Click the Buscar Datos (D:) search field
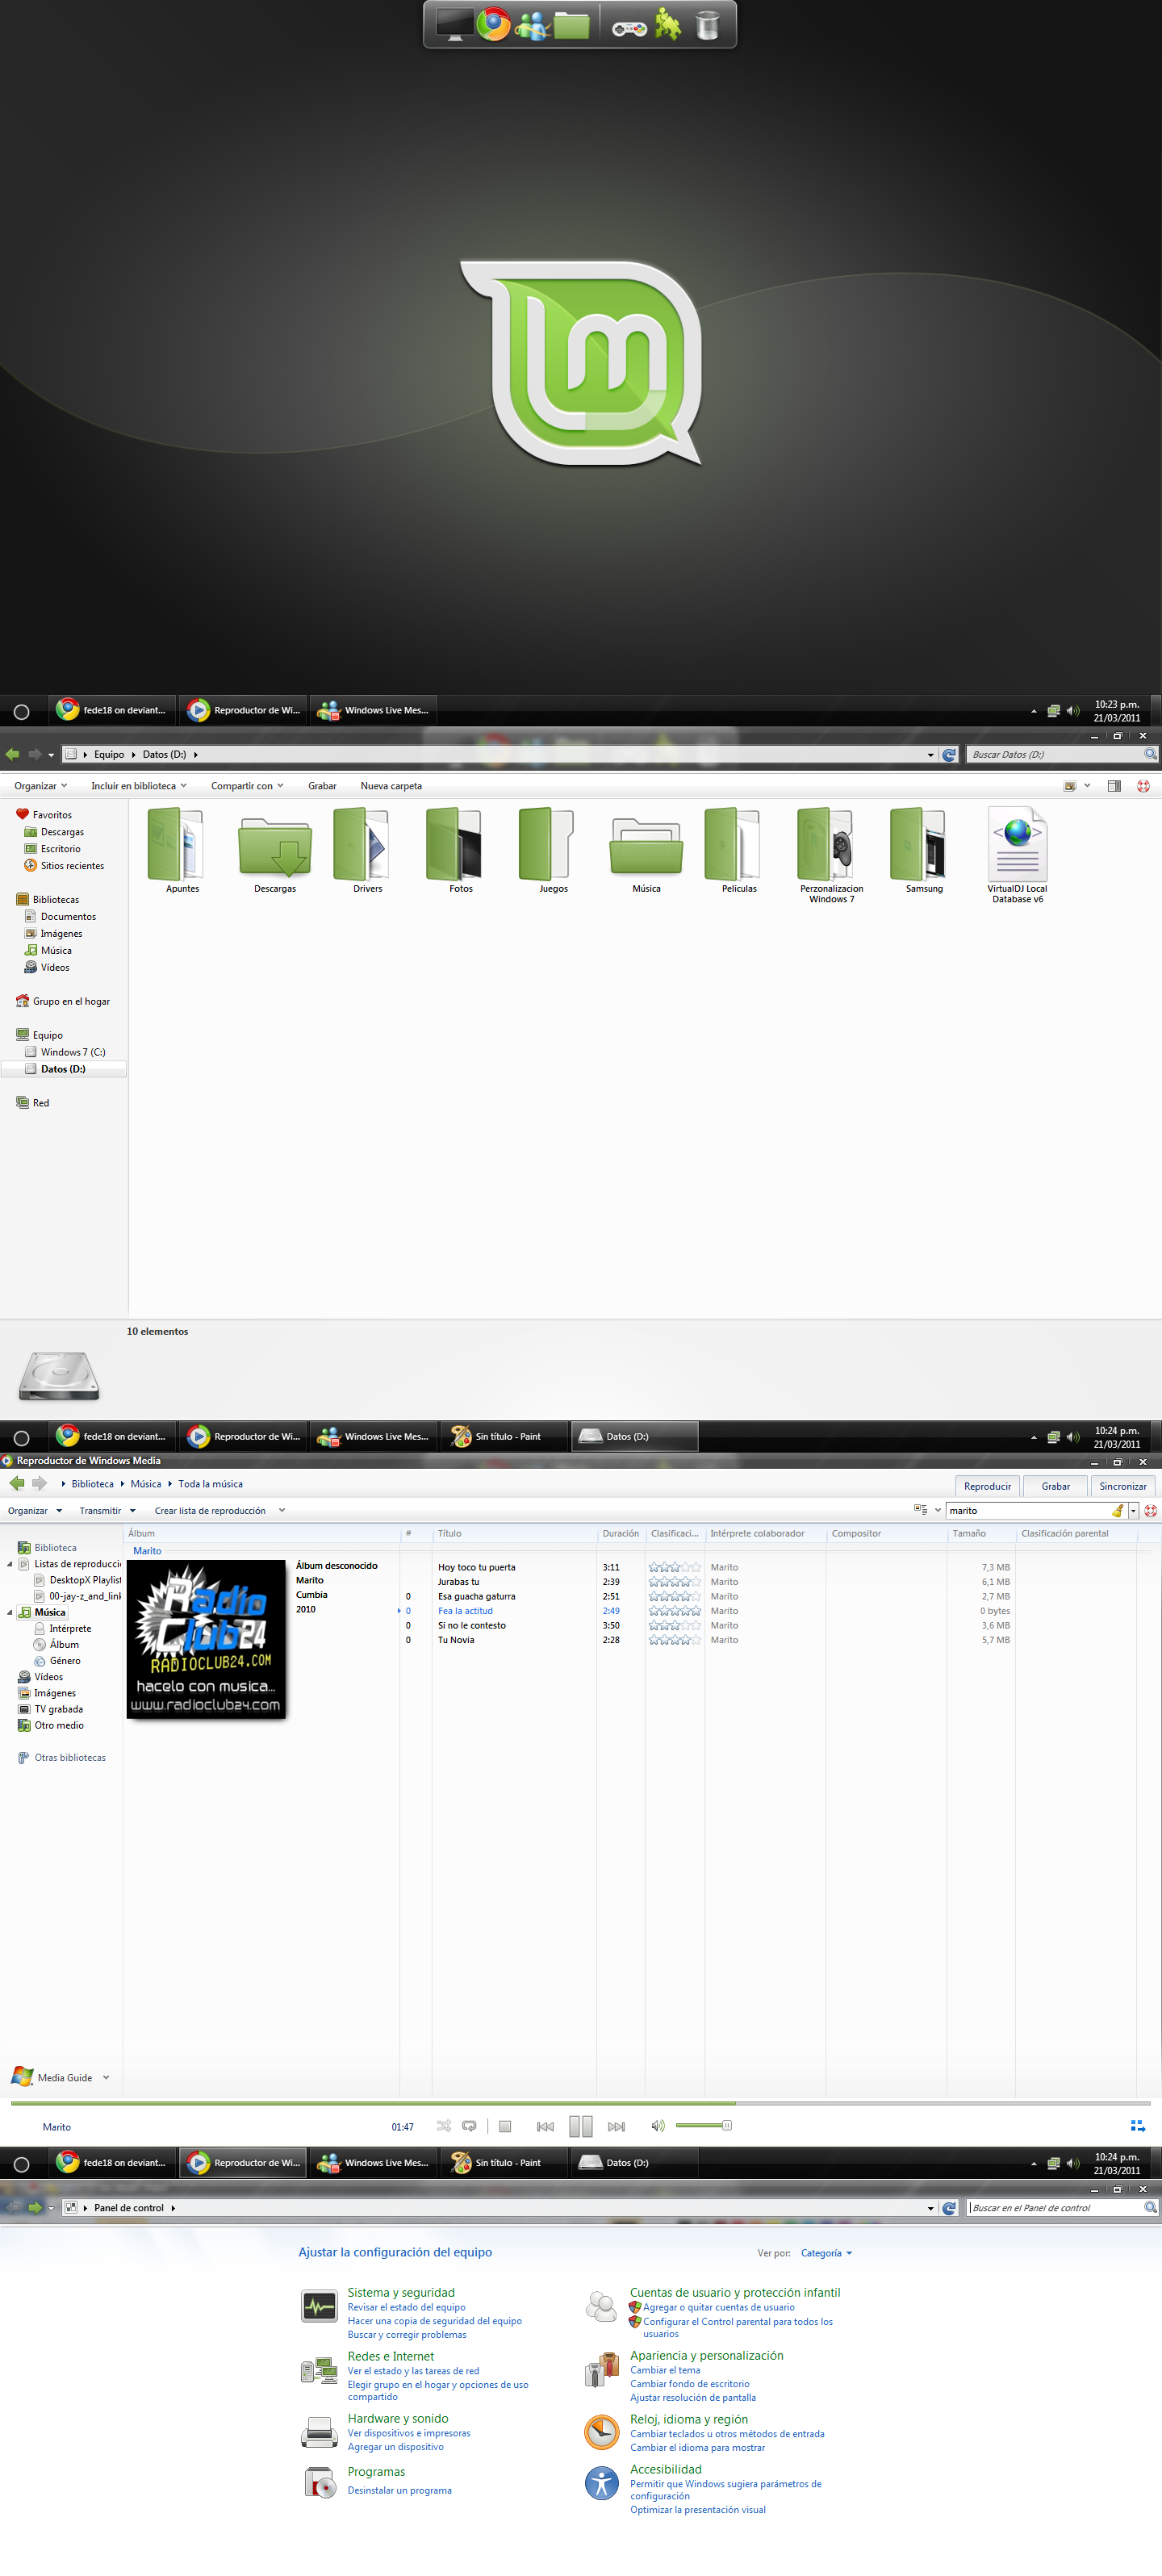 [1056, 755]
